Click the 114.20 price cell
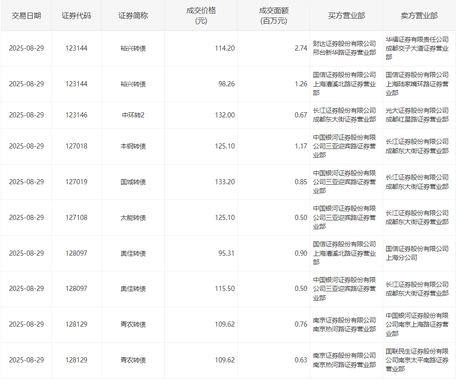 pyautogui.click(x=225, y=48)
